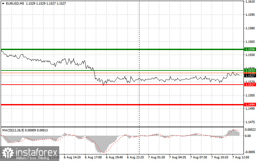Select the 1.1527 current price label
Image resolution: width=257 pixels, height=161 pixels.
(250, 76)
